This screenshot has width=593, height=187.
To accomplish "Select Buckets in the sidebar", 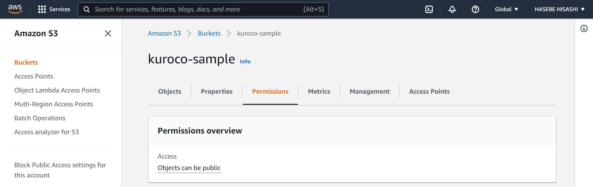I will (x=26, y=62).
